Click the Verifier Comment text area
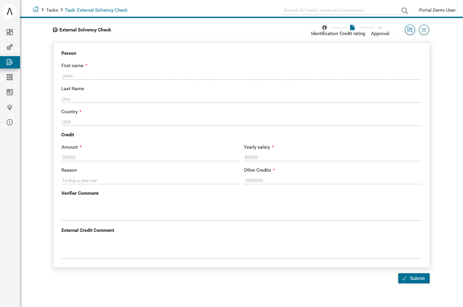Viewport: 463px width, 307px height. pos(242,210)
